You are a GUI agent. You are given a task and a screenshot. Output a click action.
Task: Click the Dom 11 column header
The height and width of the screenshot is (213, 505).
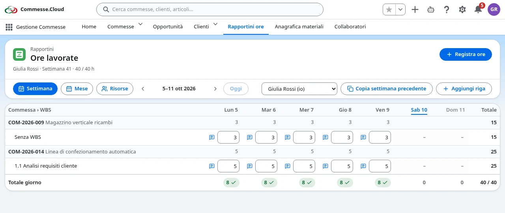[455, 110]
